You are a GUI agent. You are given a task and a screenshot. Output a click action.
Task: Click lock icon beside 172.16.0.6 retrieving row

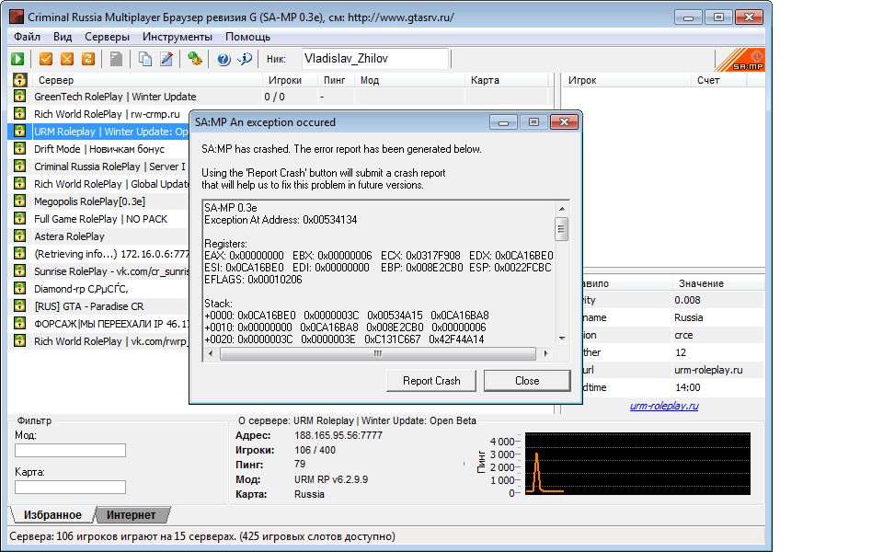pos(19,254)
